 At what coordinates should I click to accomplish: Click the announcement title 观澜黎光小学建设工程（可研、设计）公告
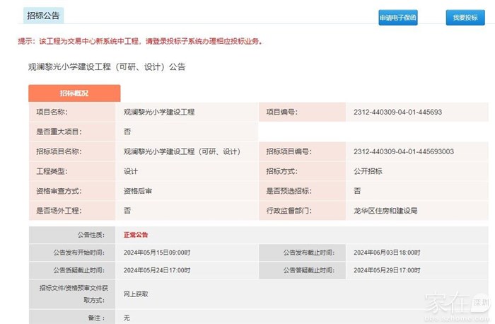coord(106,66)
